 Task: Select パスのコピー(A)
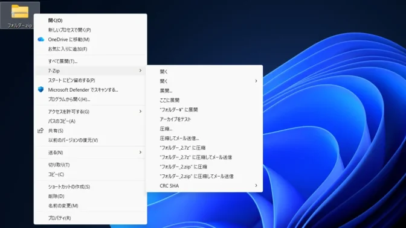click(91, 121)
